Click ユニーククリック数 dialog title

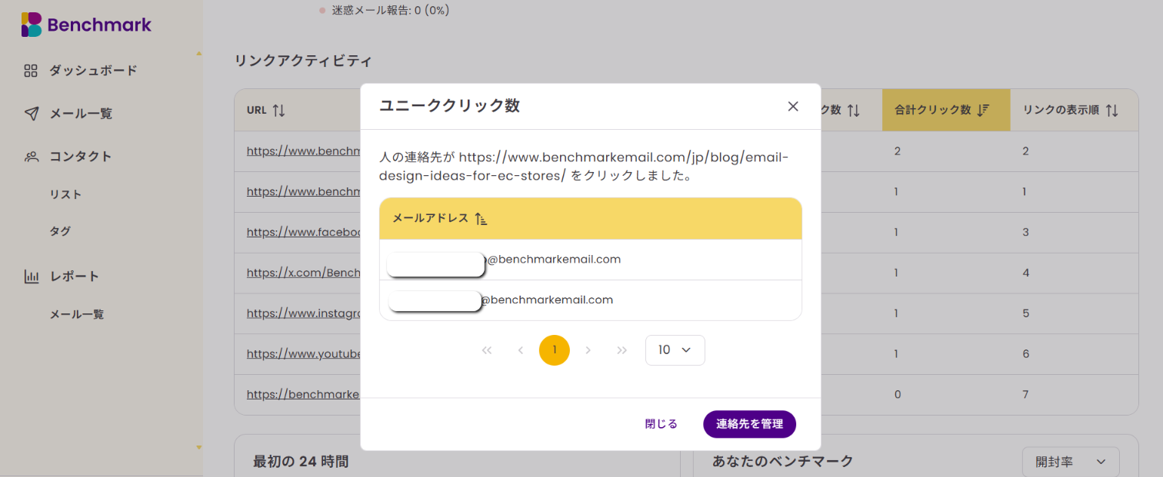tap(449, 106)
